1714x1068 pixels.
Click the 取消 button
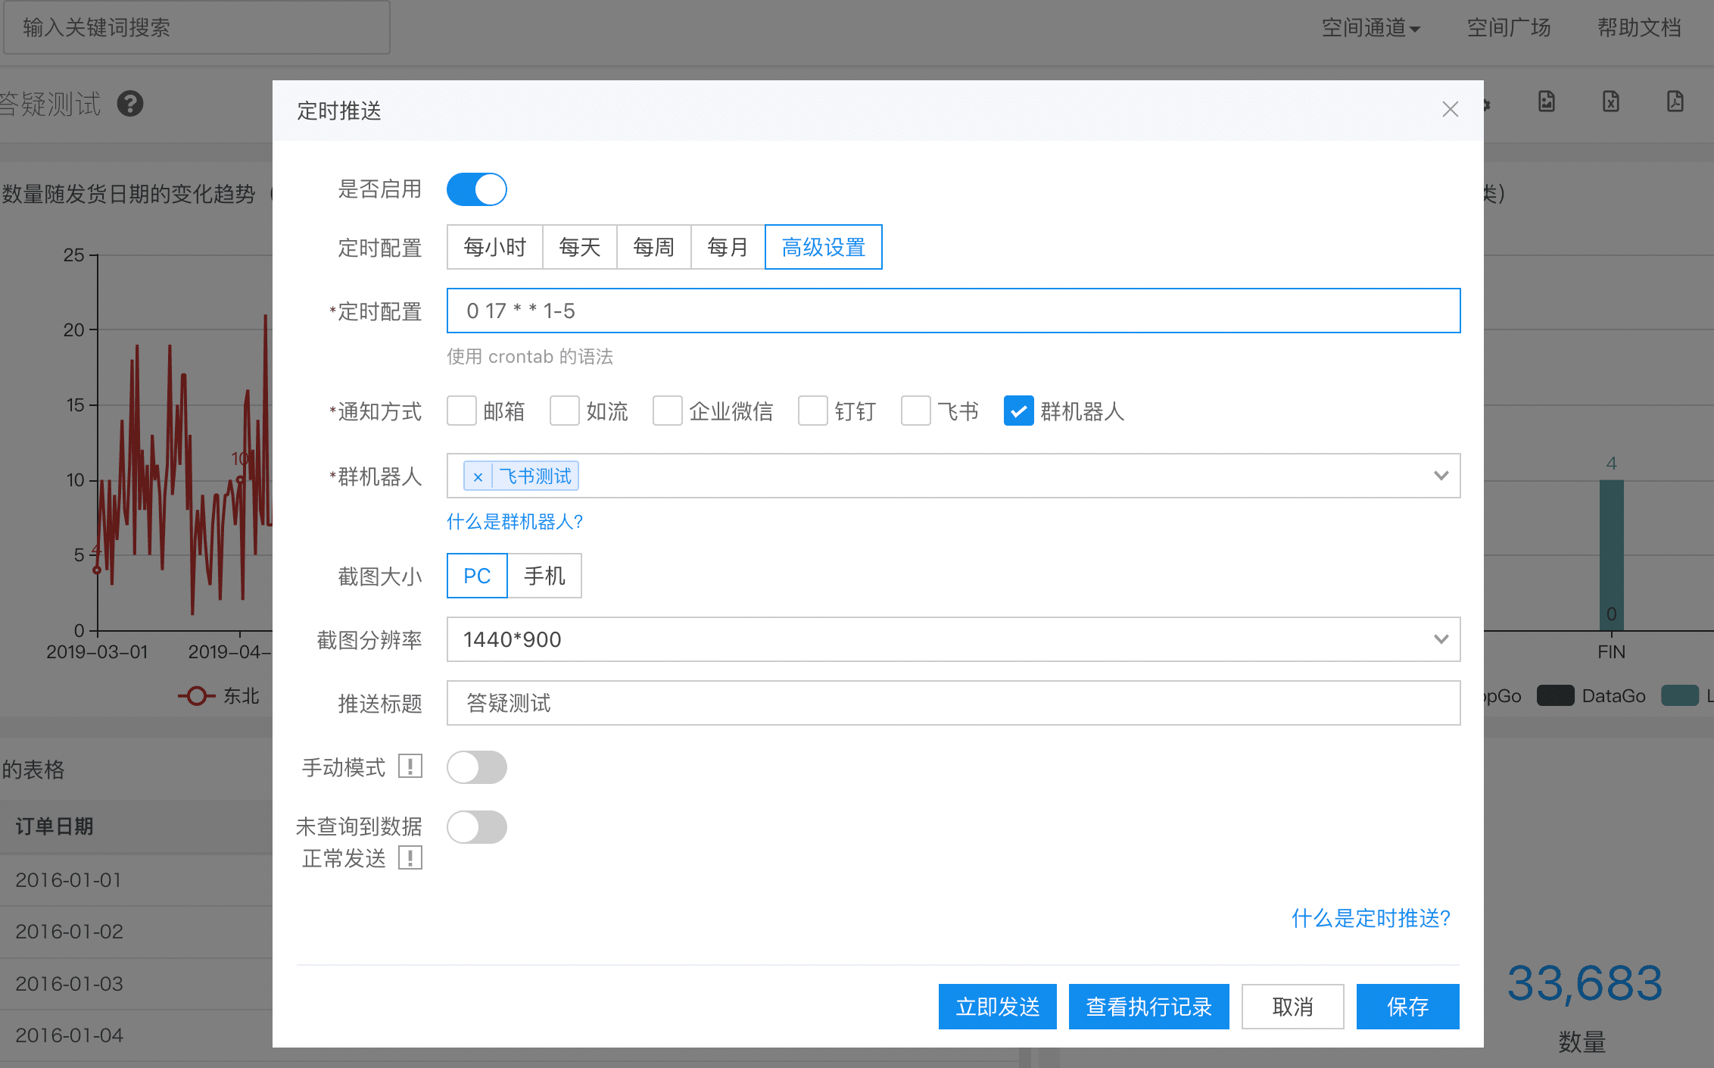point(1293,1007)
